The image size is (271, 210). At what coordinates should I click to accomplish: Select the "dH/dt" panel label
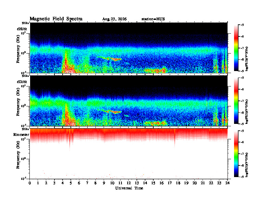point(22,29)
